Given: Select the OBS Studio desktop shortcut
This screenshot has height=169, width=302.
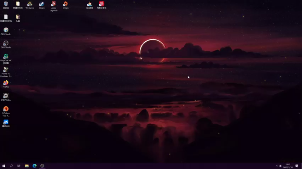Looking at the screenshot, I should click(6, 44).
